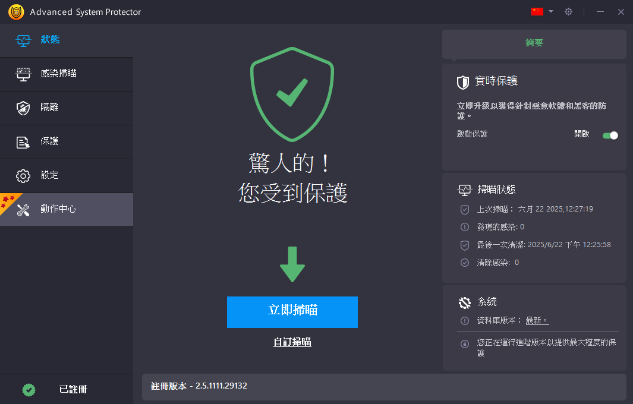
Task: Click the checkmark icon beside 清除感染
Action: [465, 263]
